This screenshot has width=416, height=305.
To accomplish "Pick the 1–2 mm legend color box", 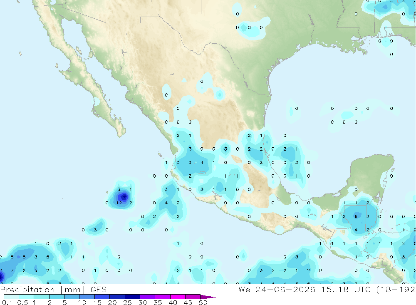I will pos(41,297).
